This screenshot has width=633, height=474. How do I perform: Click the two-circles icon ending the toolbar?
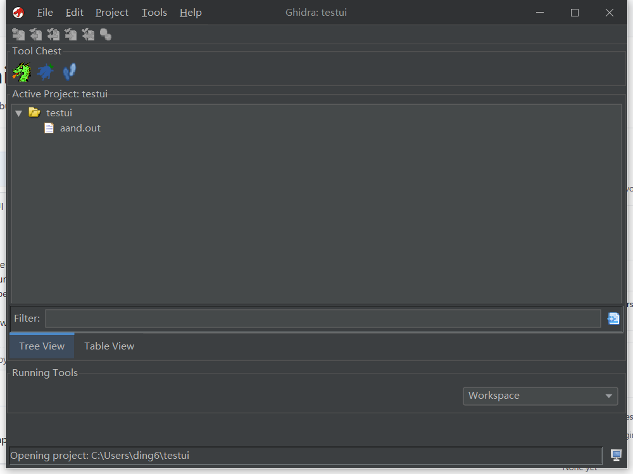click(106, 35)
